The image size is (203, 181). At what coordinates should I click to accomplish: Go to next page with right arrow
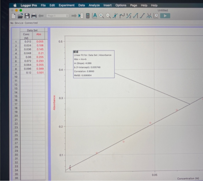(74, 16)
